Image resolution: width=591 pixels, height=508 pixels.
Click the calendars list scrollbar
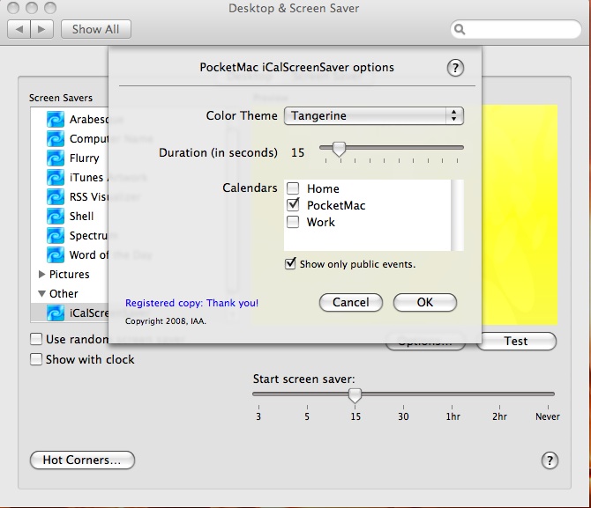coord(457,215)
